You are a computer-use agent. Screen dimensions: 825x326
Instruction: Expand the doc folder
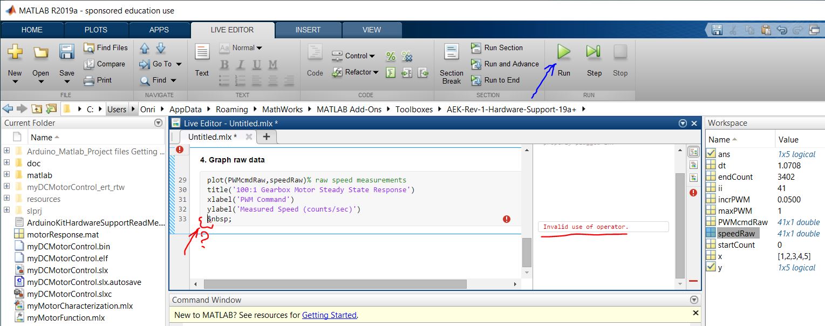[x=6, y=163]
